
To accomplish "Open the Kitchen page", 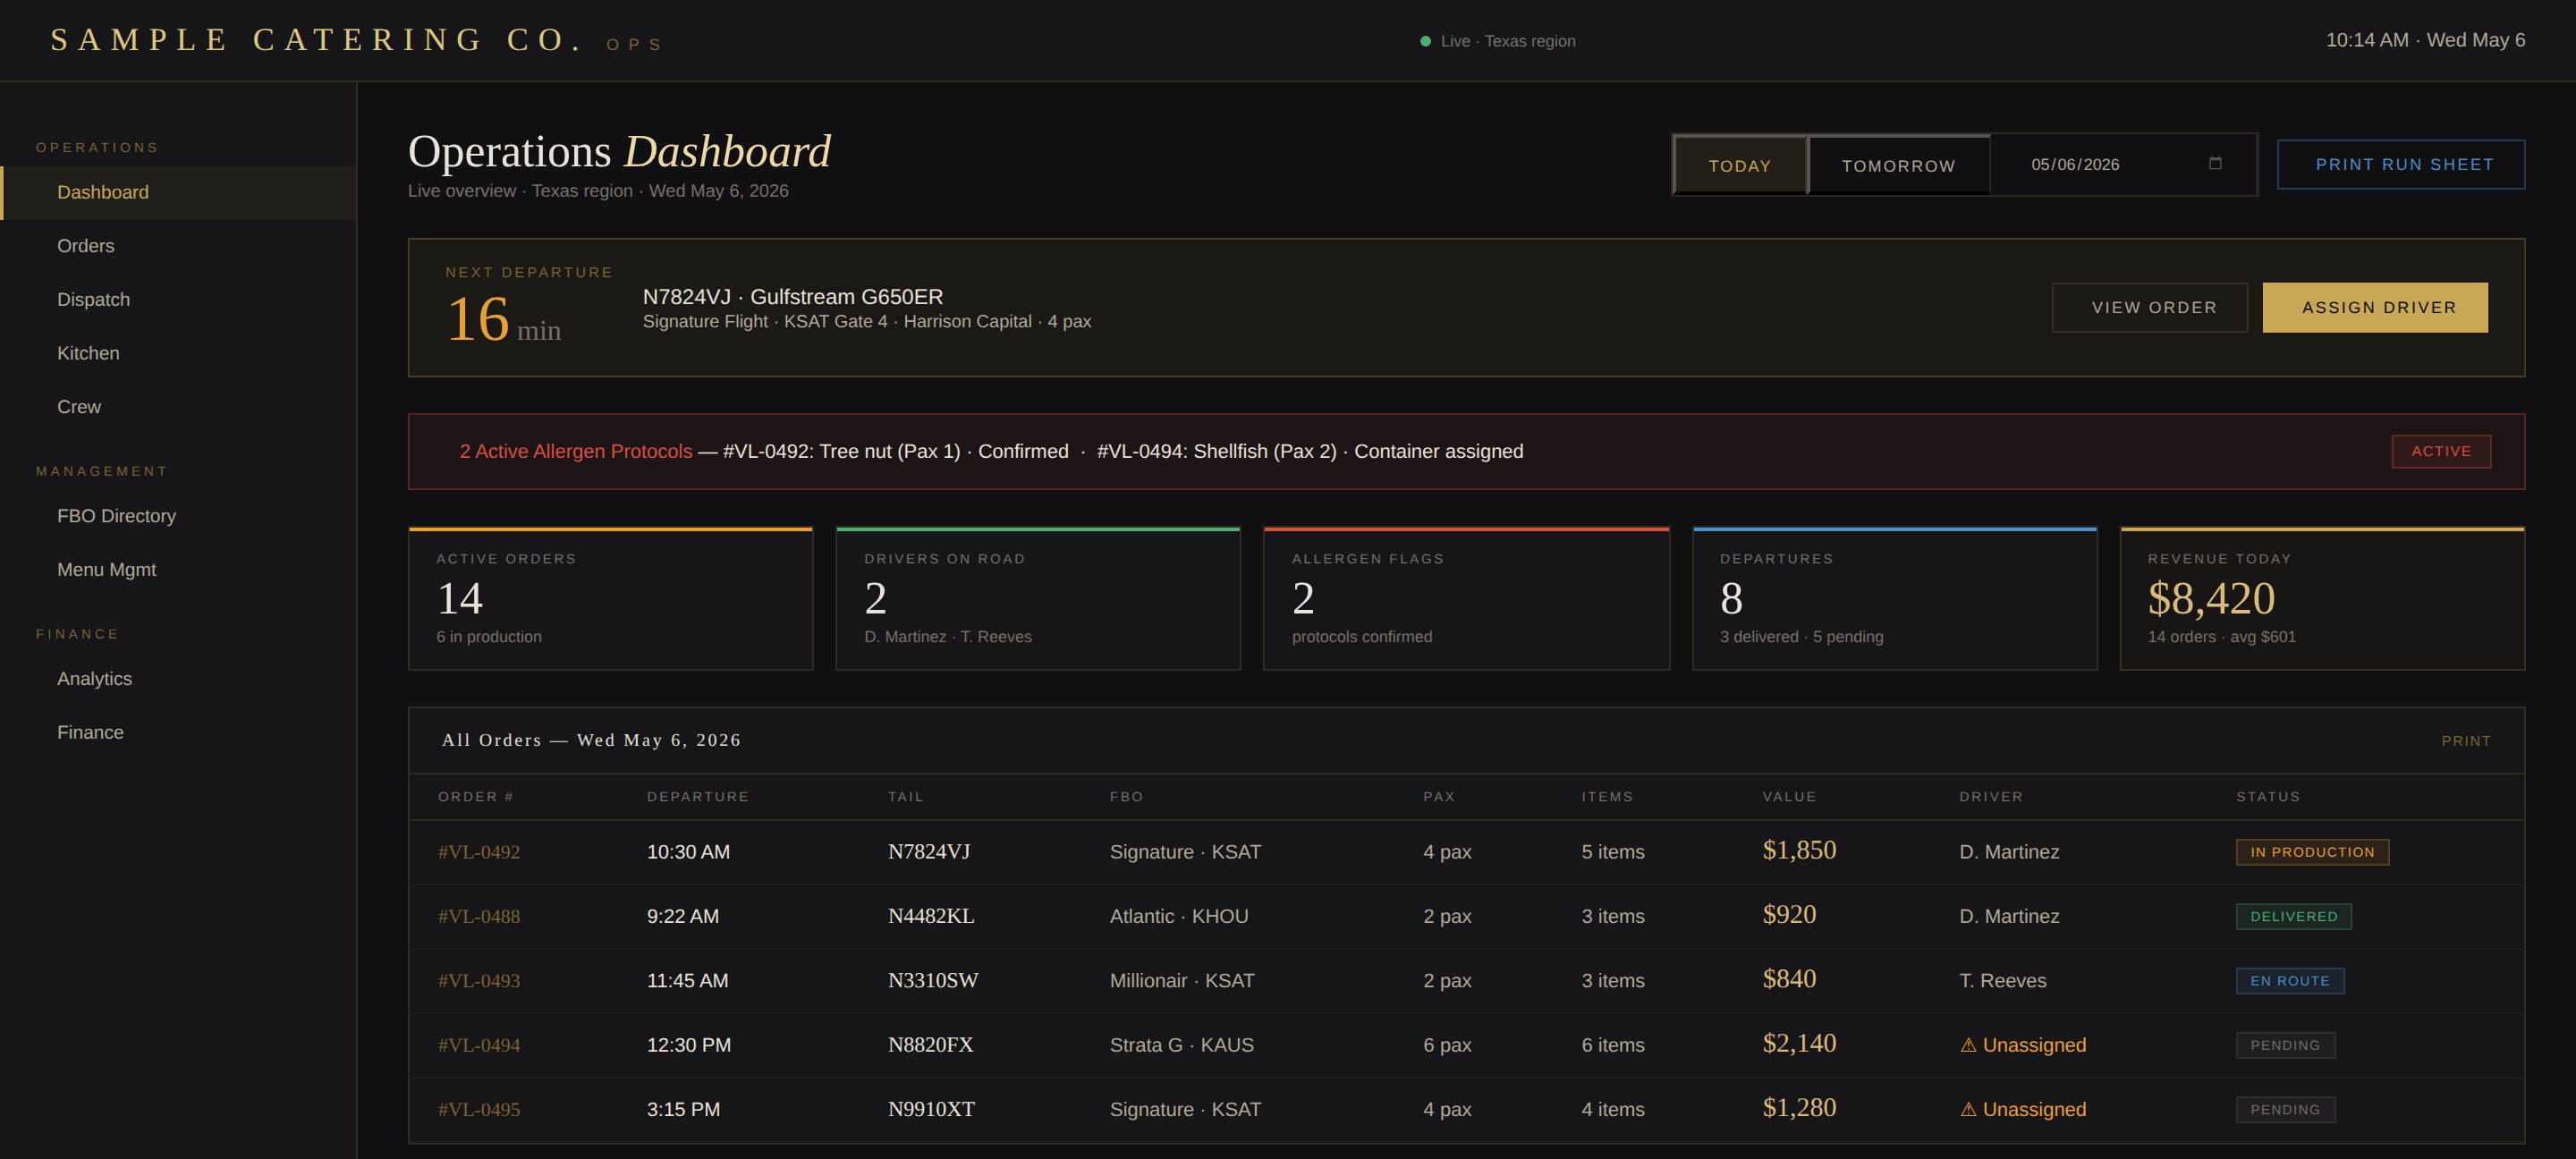I will click(x=179, y=353).
